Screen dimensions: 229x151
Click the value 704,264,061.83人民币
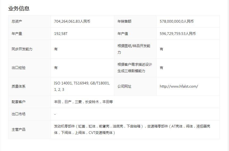pos(72,21)
